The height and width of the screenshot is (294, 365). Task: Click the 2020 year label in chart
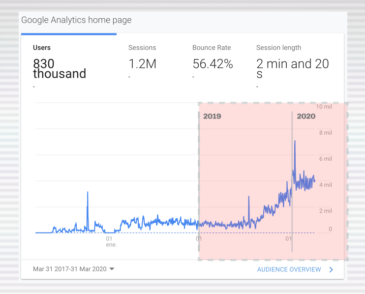[306, 117]
